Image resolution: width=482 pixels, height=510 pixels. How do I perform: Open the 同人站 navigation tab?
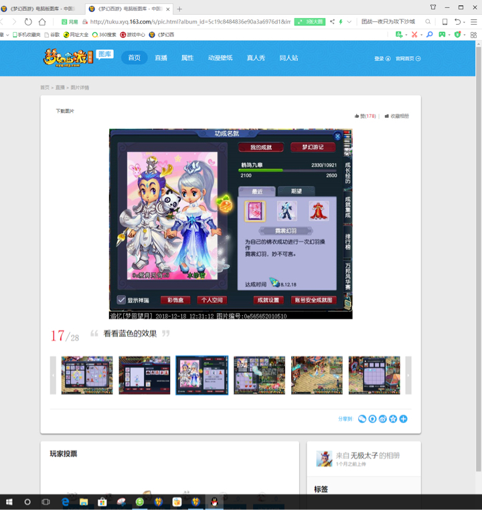(x=289, y=58)
